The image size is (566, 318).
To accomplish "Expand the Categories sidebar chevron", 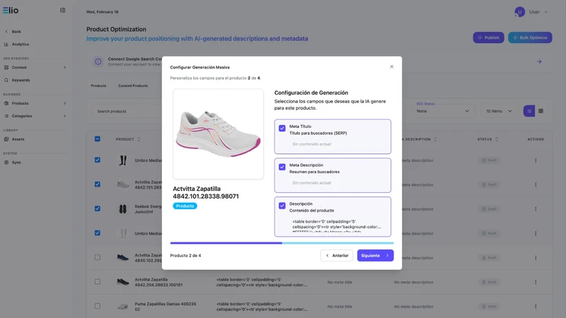I will coord(64,116).
